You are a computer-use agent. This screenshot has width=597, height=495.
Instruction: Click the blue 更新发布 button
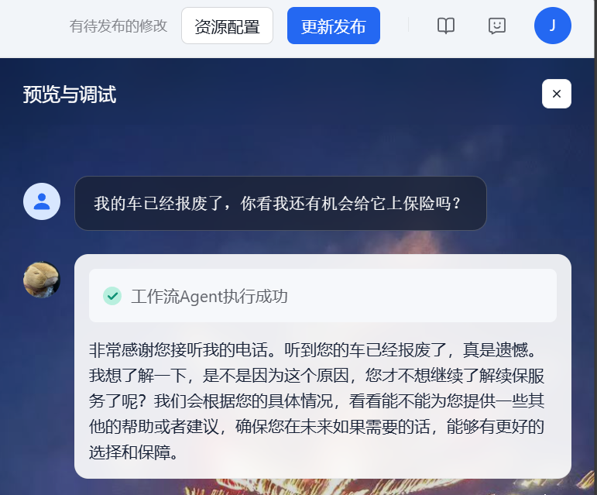point(334,26)
